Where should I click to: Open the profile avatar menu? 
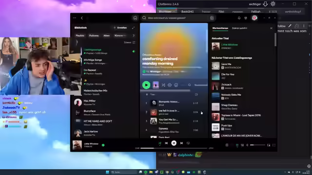click(254, 18)
